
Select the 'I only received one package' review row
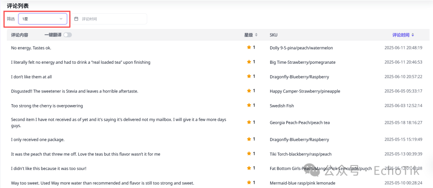[x=218, y=139]
